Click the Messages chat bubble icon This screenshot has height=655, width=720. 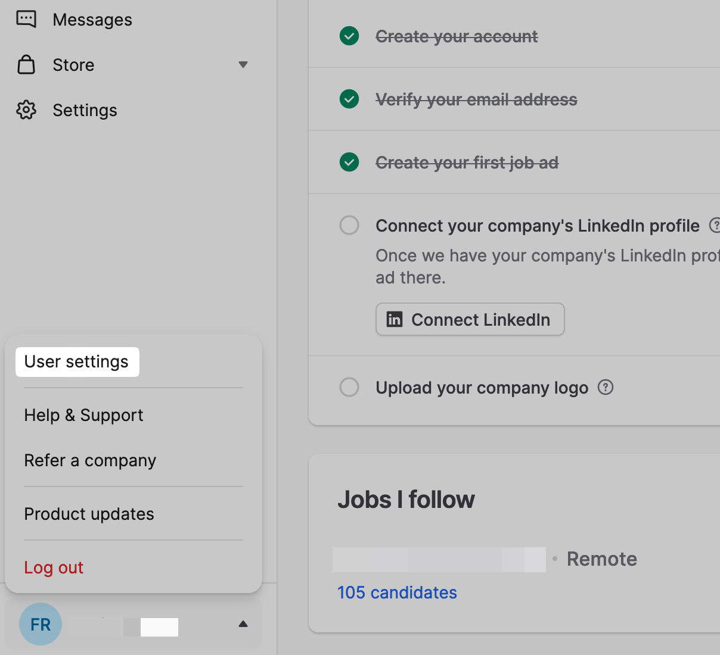point(26,20)
